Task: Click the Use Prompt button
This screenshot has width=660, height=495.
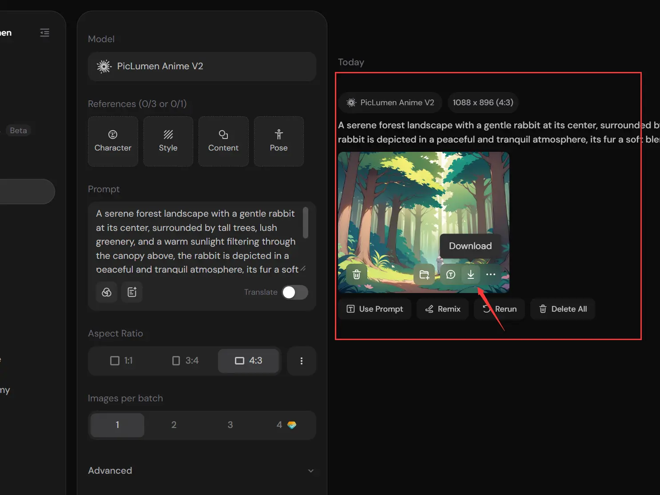Action: (375, 309)
